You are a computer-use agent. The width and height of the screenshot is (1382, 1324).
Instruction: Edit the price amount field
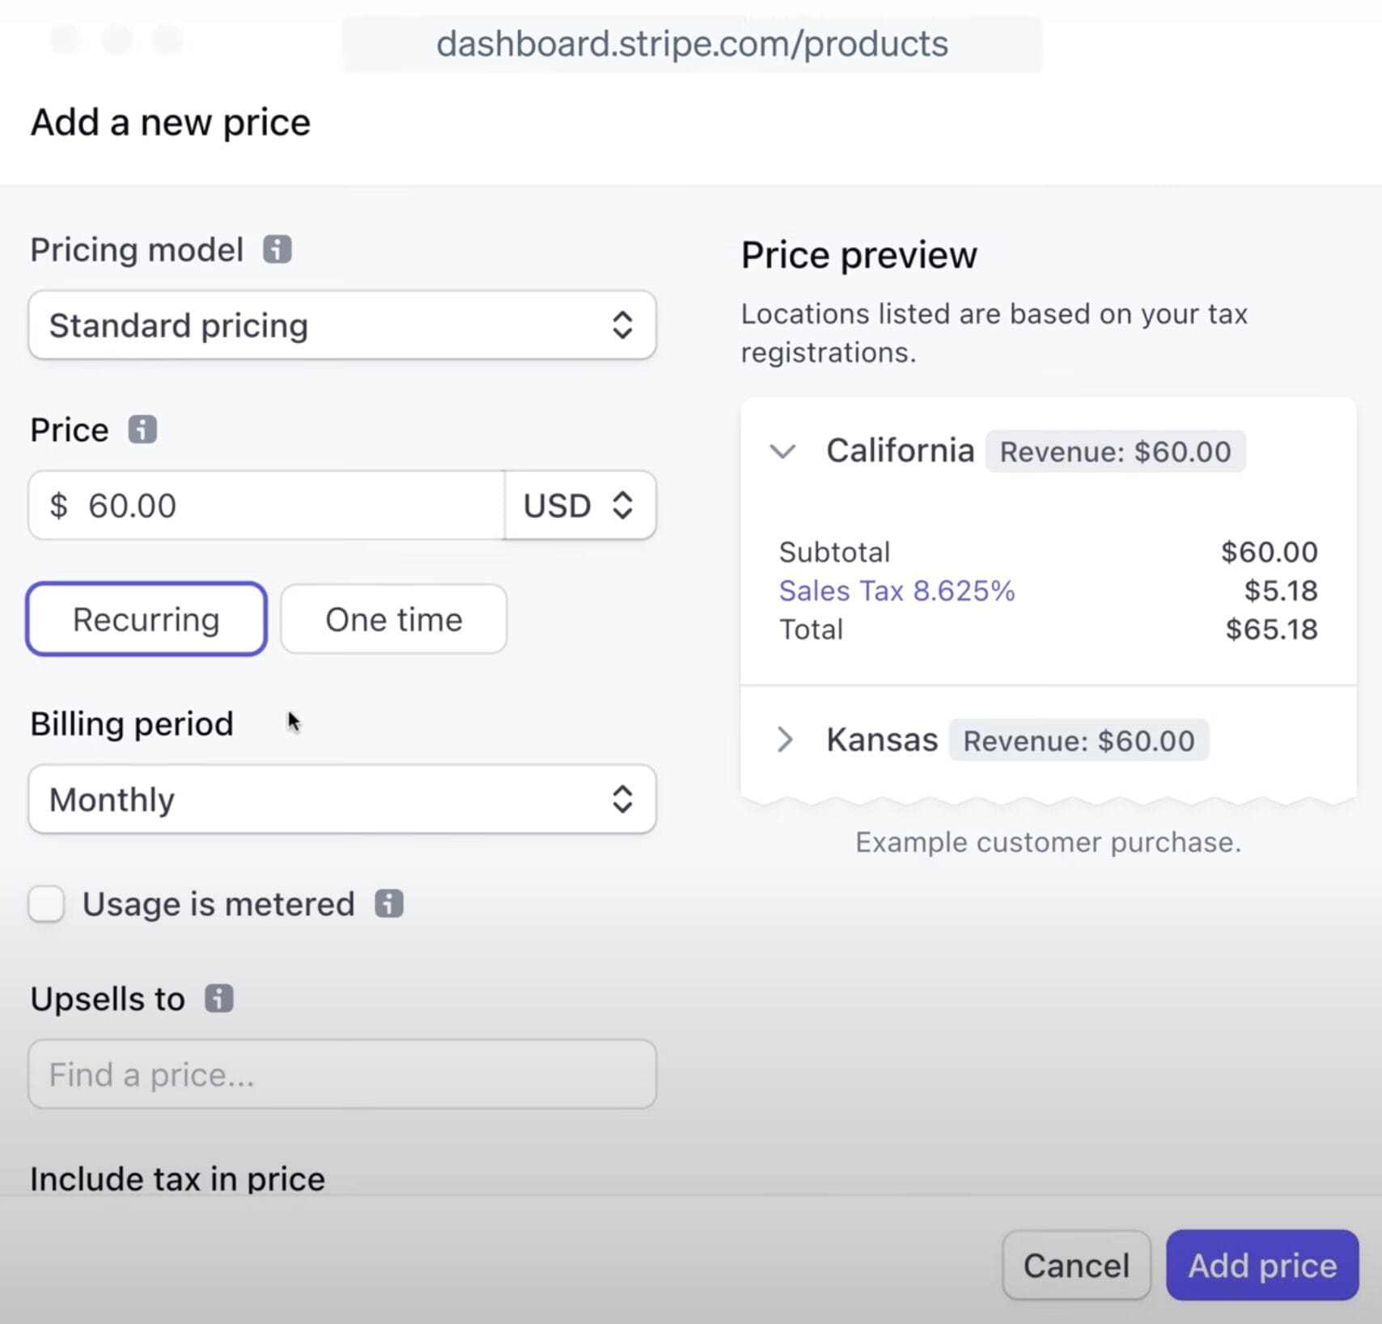[x=267, y=505]
